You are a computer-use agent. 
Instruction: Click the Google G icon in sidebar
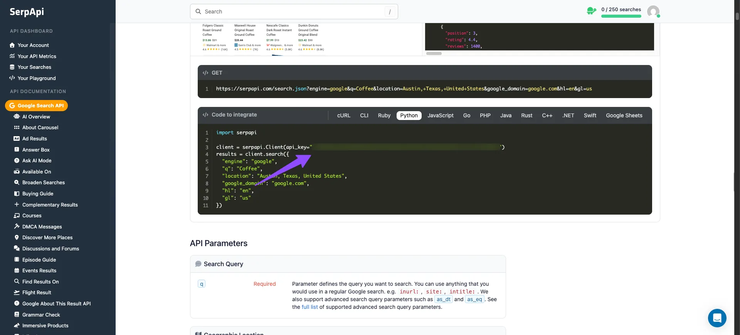[12, 105]
